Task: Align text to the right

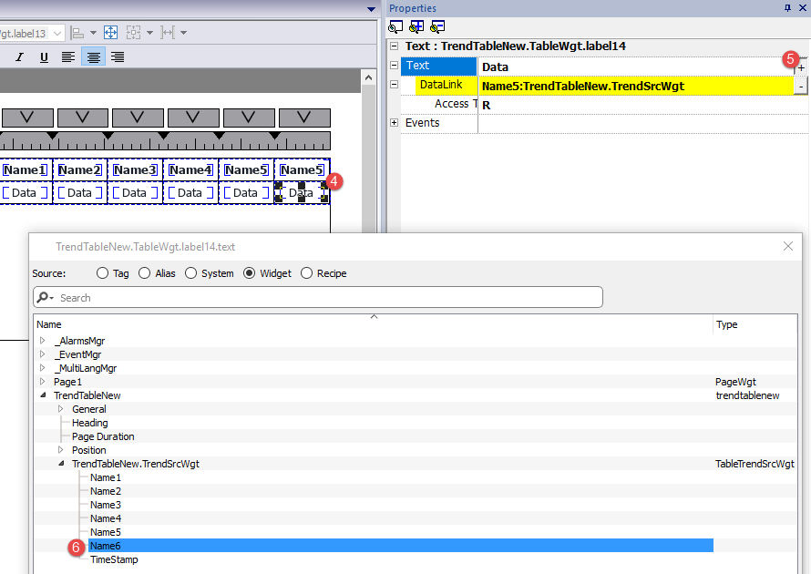Action: pos(118,57)
